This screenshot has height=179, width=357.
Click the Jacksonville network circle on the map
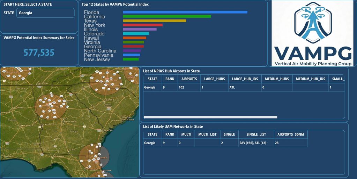[94, 156]
